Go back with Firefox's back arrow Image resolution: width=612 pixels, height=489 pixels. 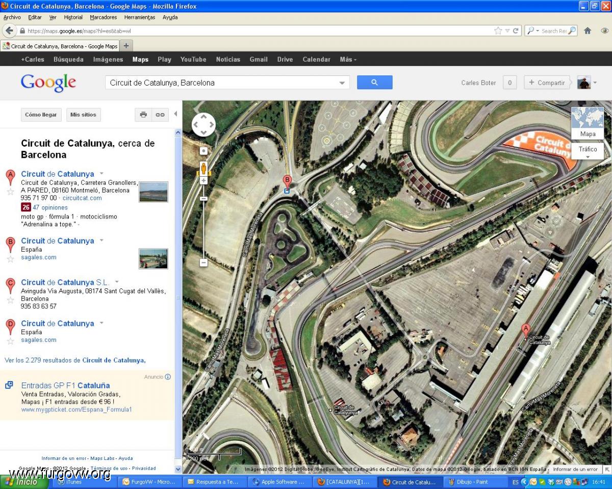pos(9,31)
